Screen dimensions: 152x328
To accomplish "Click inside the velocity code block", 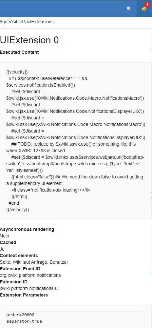I will tap(76, 141).
